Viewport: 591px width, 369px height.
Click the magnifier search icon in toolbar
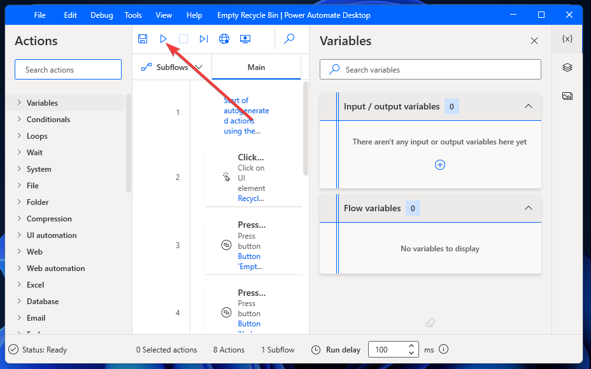point(289,38)
